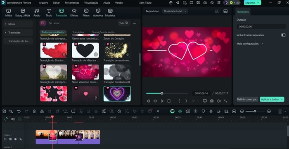Open the Áudio library tab
Viewport: 289px width, 149px height.
[x=37, y=13]
